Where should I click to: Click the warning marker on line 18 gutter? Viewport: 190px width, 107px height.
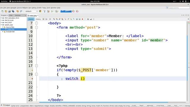coord(32,70)
